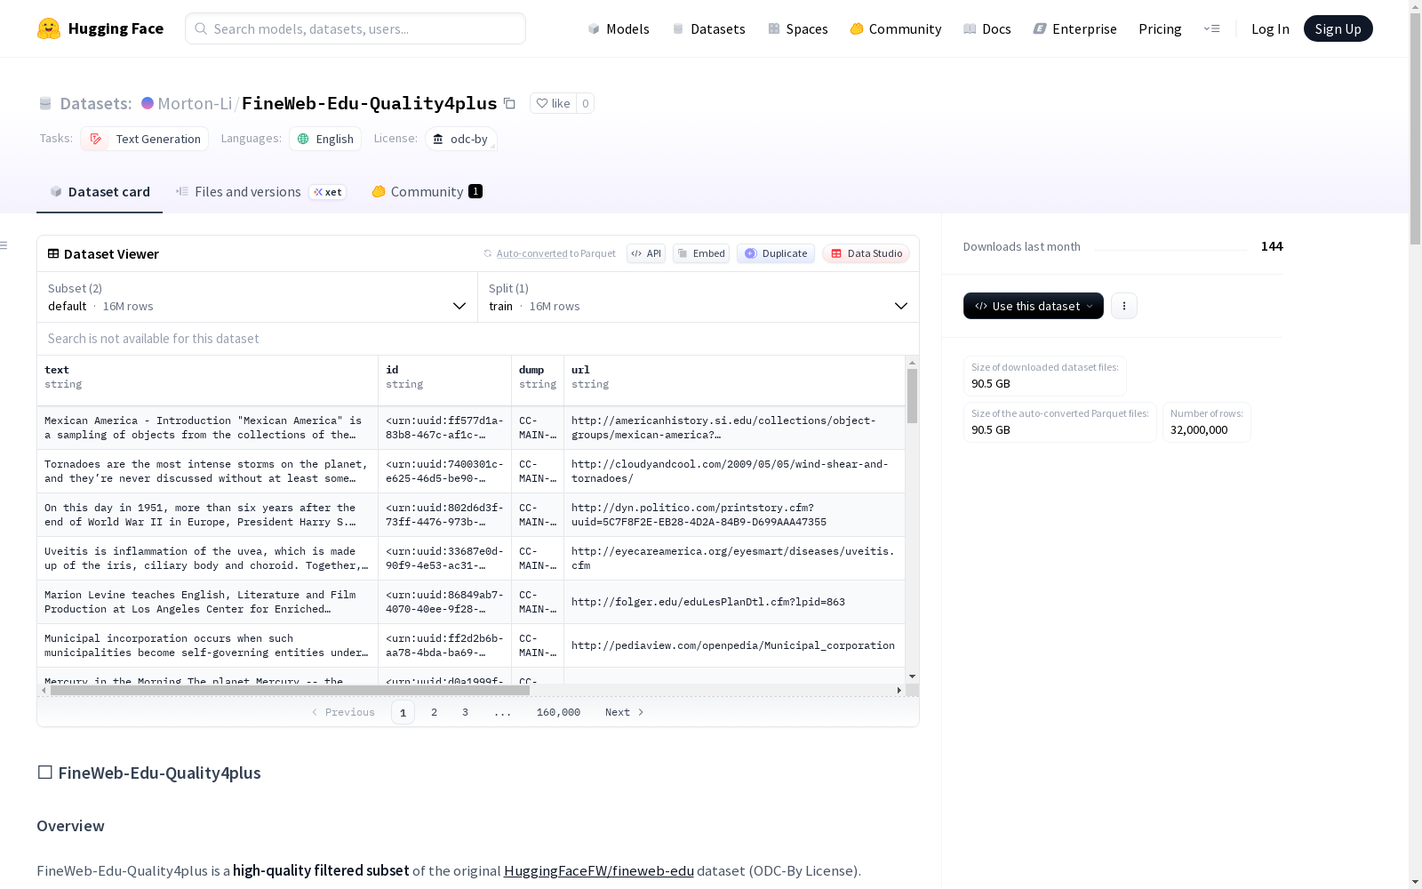Copy dataset name with the copy icon
1422x889 pixels.
pyautogui.click(x=509, y=103)
